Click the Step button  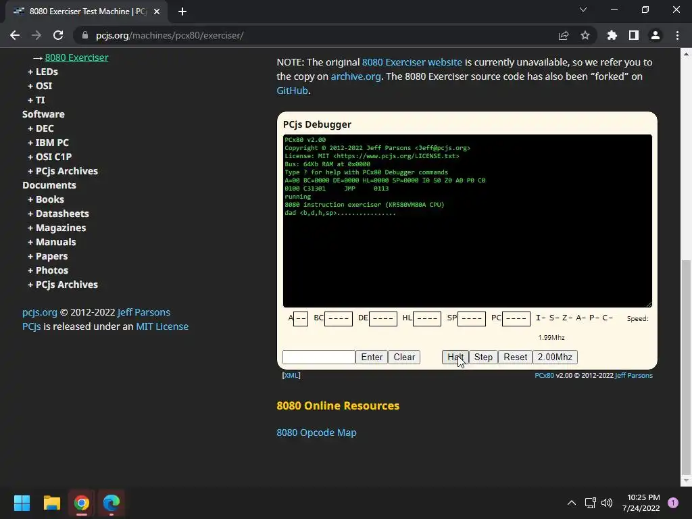tap(483, 357)
